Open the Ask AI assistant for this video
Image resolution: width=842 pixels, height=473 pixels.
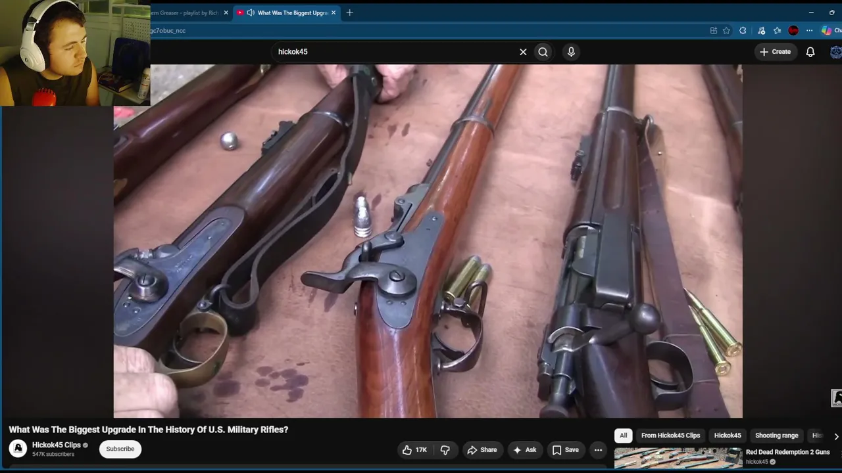click(525, 450)
